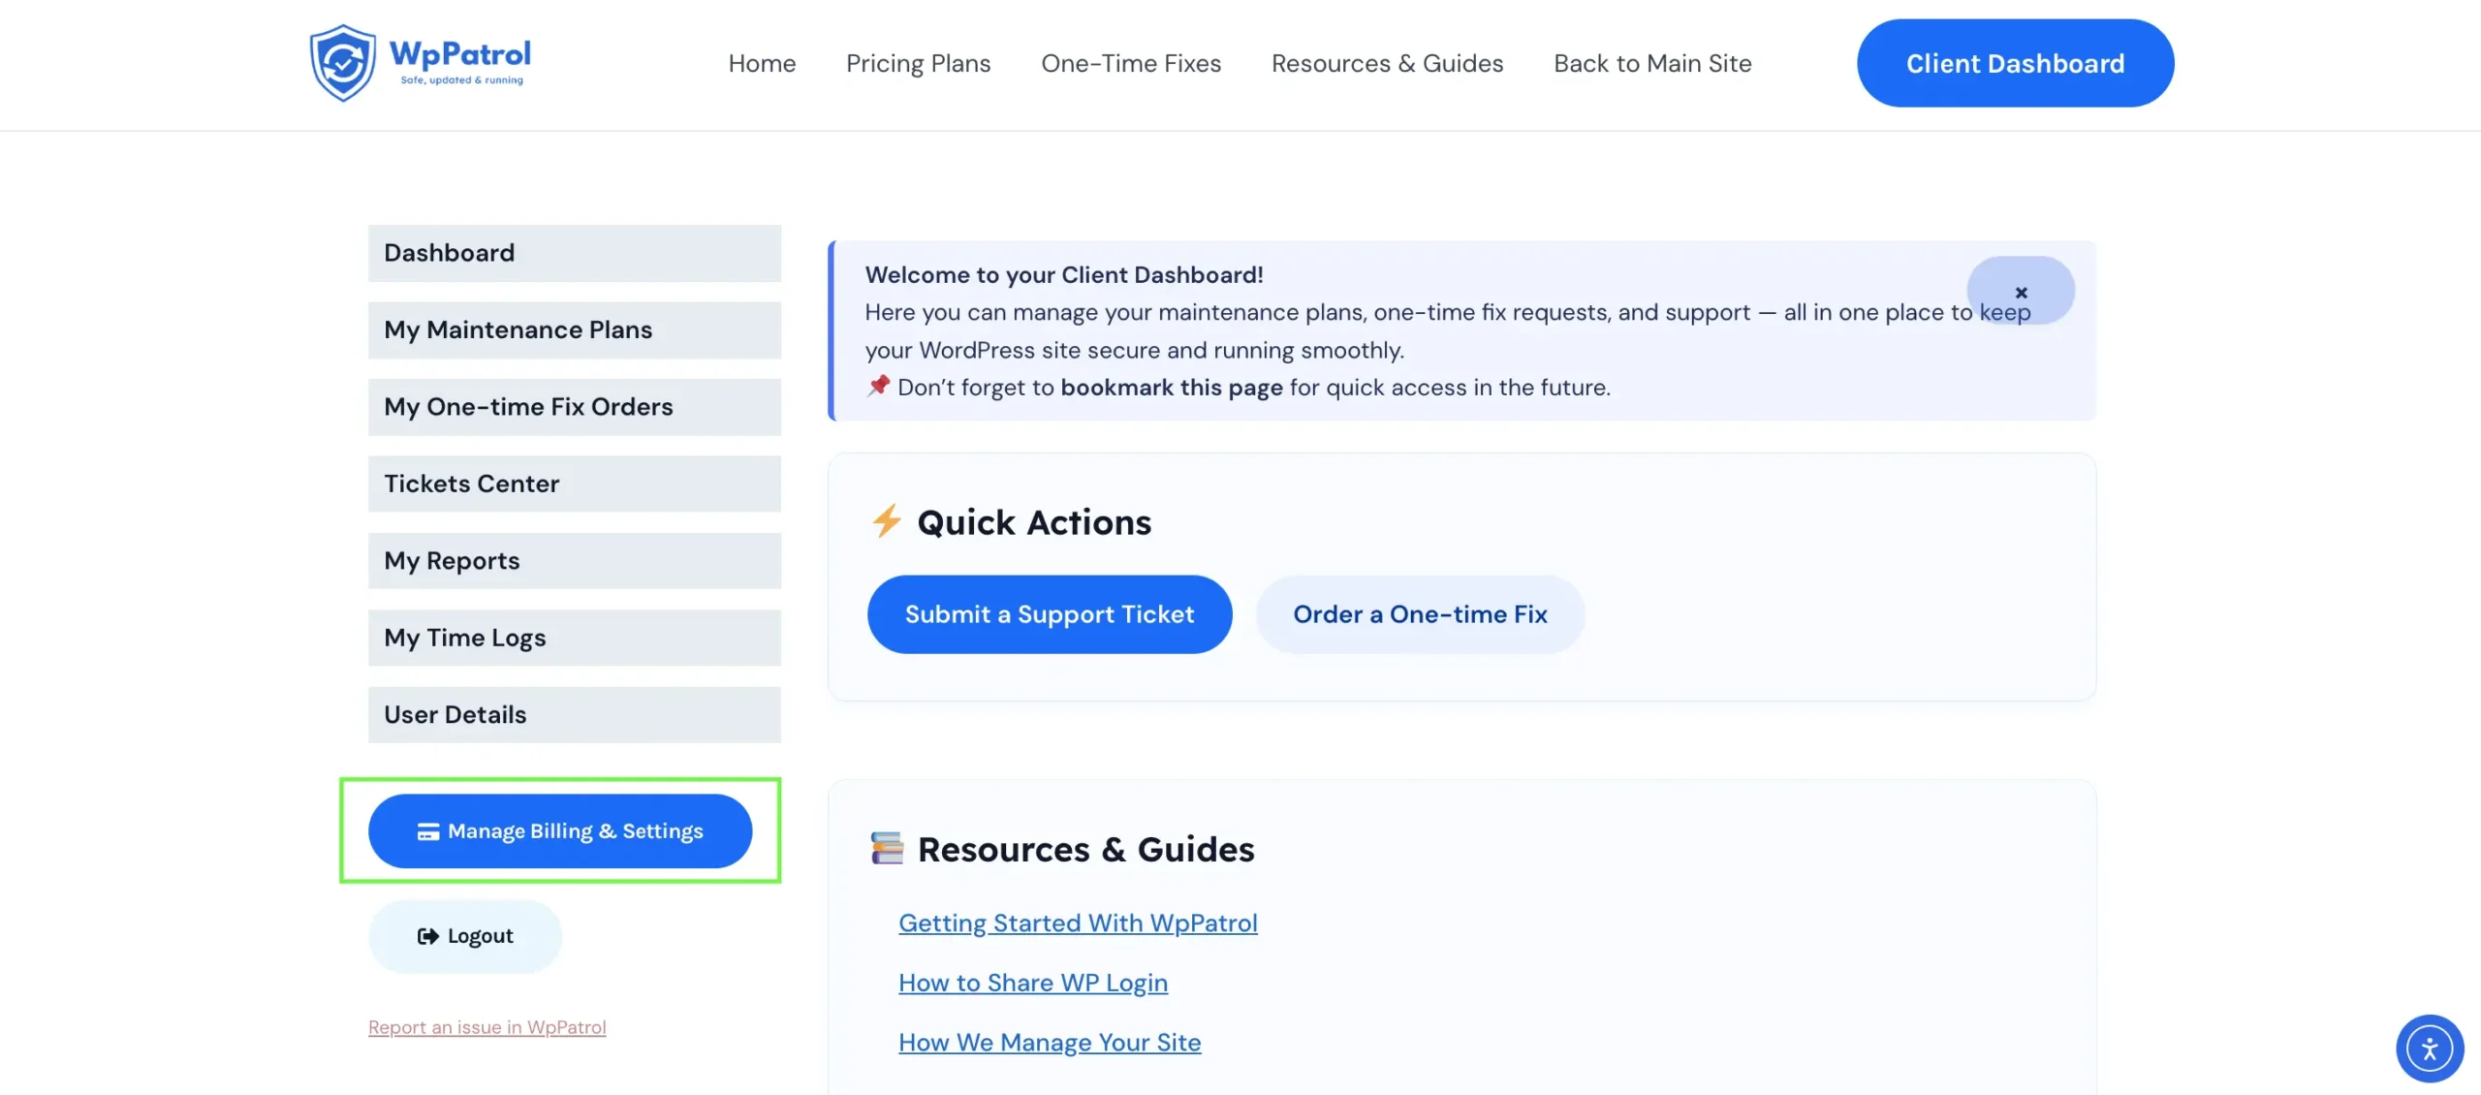Follow Report an issue in WpPatrol link
Screen dimensions: 2481x1095
[x=487, y=1027]
